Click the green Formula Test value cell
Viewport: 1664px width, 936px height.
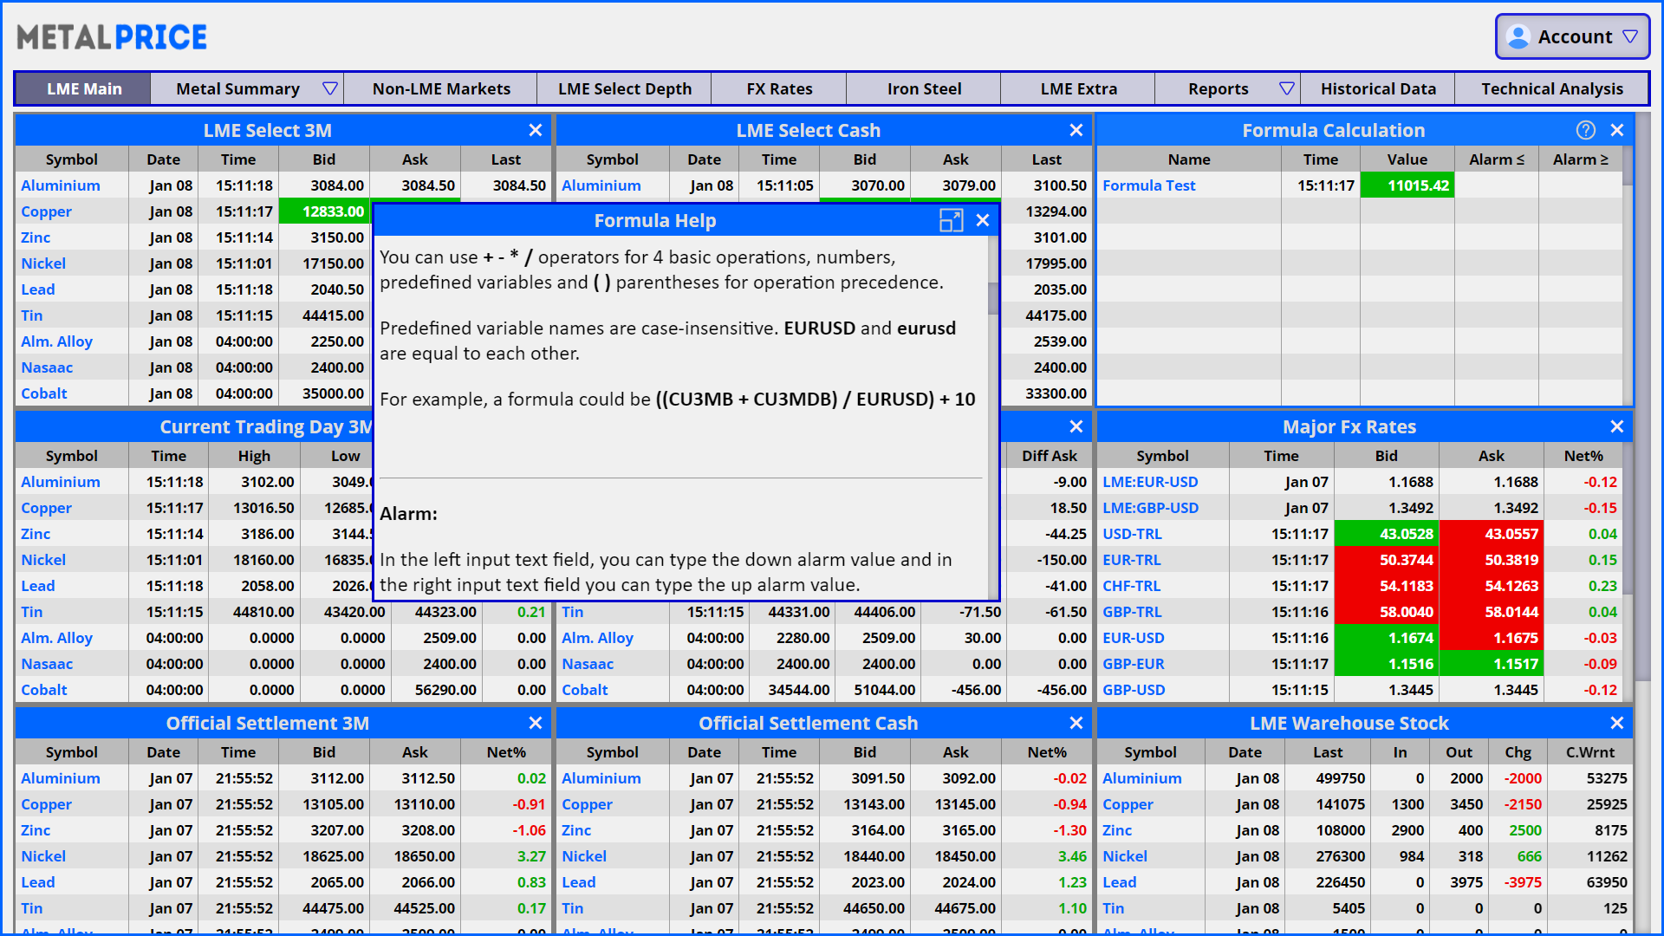1407,185
